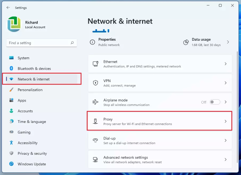Click the Ethernet monitor icon
The image size is (241, 175).
(x=95, y=64)
